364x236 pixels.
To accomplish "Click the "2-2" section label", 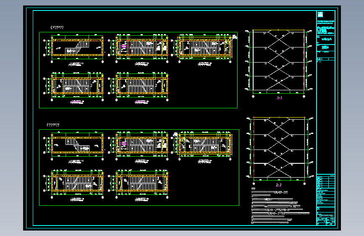I will click(x=279, y=185).
